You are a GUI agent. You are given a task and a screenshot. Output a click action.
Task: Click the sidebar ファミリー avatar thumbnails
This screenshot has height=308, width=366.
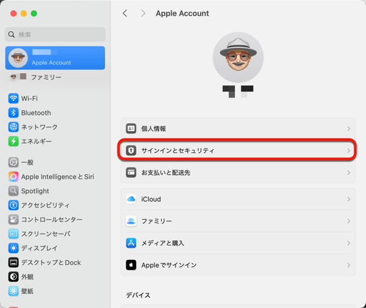(x=18, y=77)
